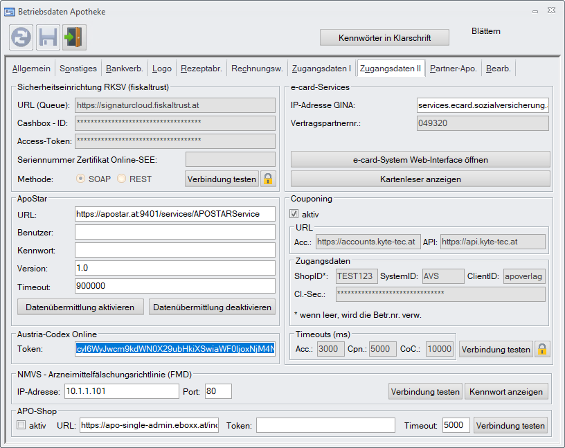Click the ApoStar Kennwort field

(175, 250)
